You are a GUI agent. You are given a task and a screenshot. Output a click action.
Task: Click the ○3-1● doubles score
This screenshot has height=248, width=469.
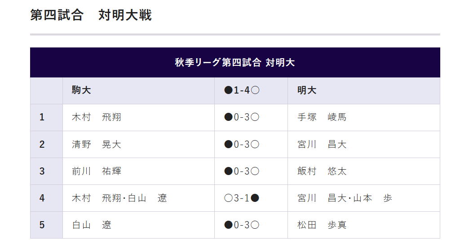tap(242, 198)
